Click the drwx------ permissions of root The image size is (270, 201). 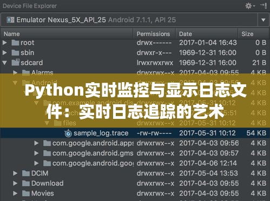pos(154,43)
